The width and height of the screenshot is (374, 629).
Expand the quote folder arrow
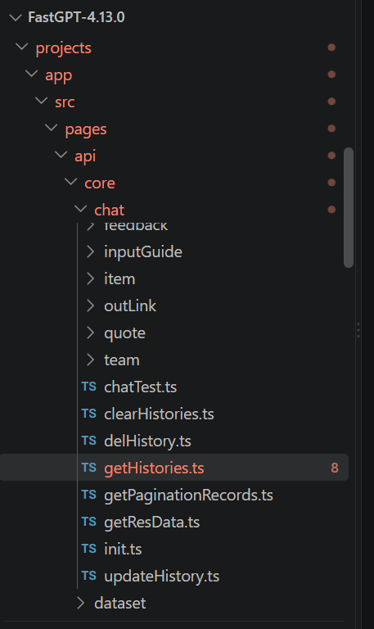click(91, 333)
